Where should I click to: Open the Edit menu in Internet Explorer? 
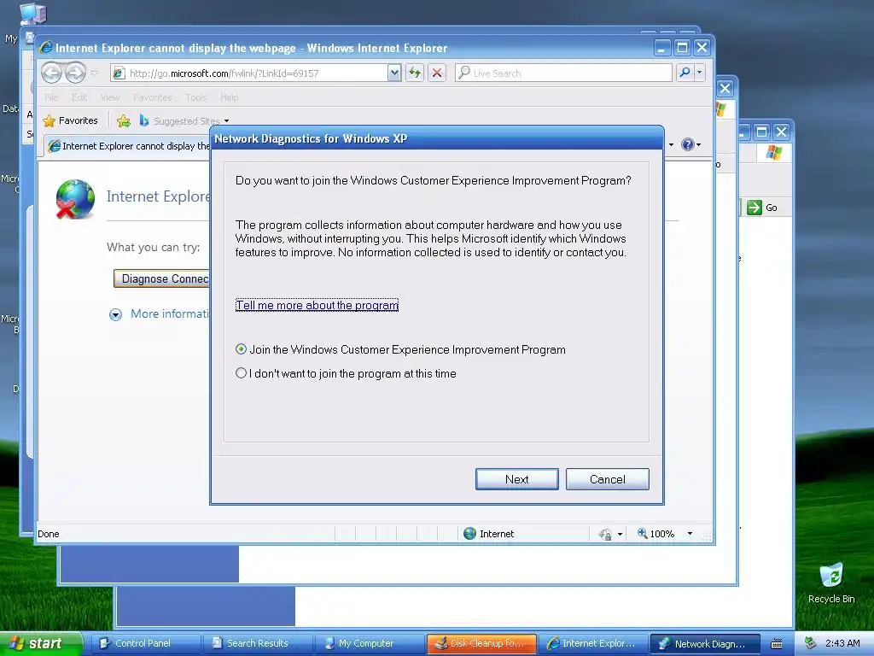79,97
